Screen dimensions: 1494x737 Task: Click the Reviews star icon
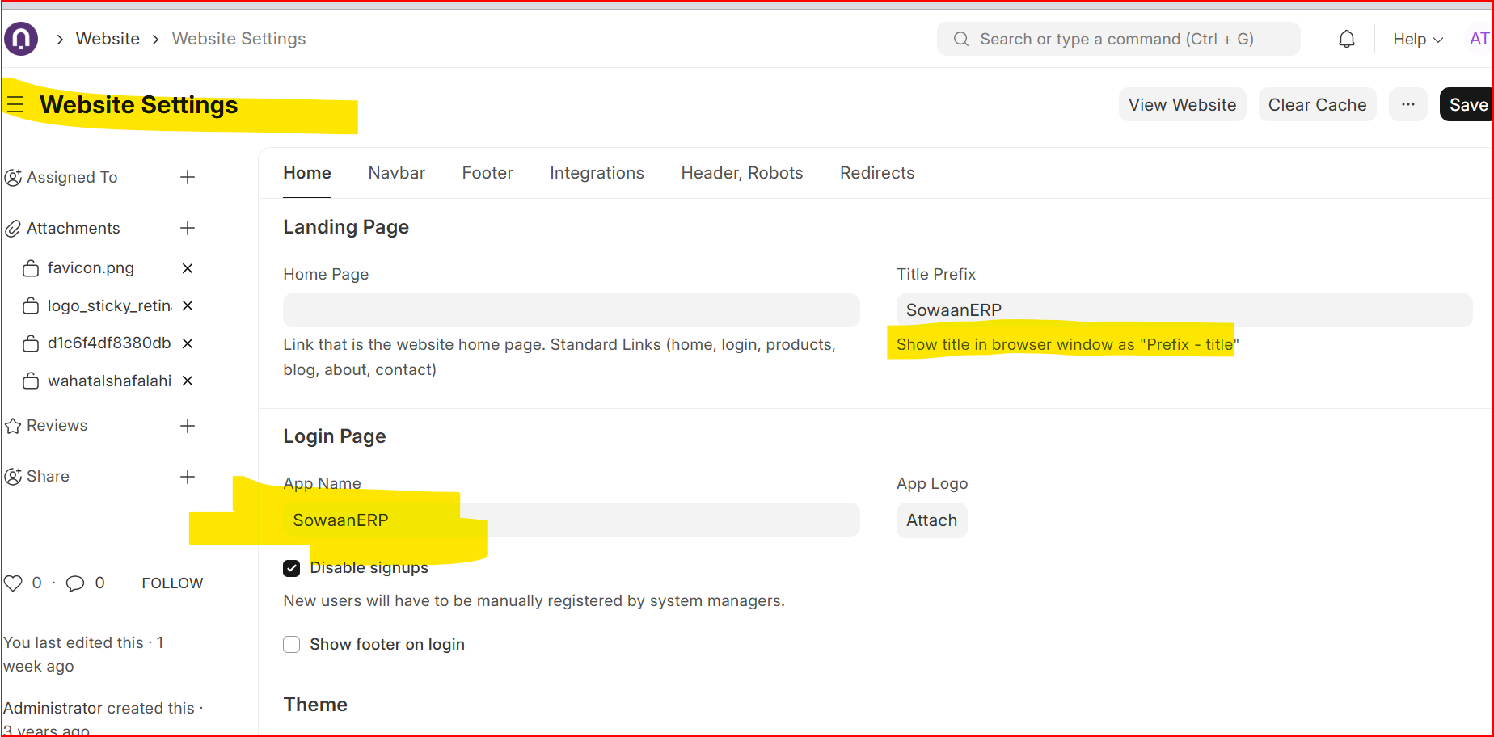click(x=13, y=426)
